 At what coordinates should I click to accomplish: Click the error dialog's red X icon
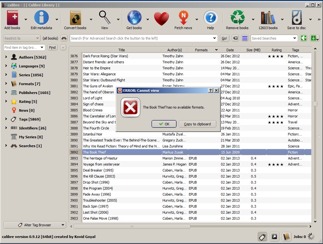pos(130,107)
